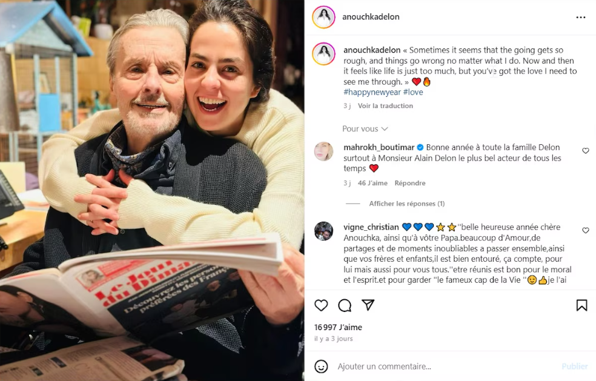The image size is (596, 381).
Task: Click Voir la traduction link
Action: tap(385, 106)
